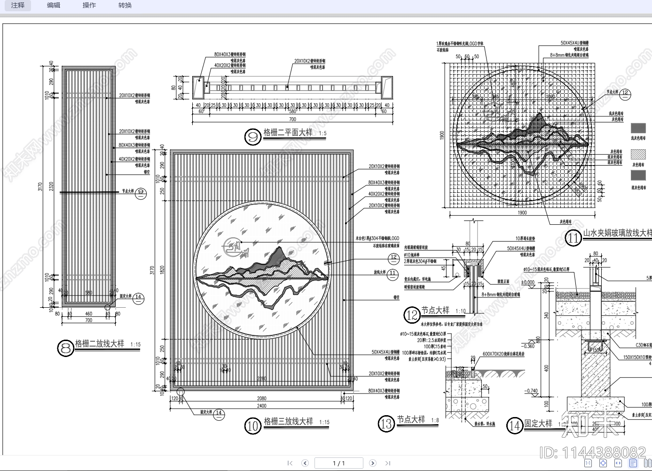Open the 编辑 menu tab
Image resolution: width=652 pixels, height=471 pixels.
click(x=54, y=6)
